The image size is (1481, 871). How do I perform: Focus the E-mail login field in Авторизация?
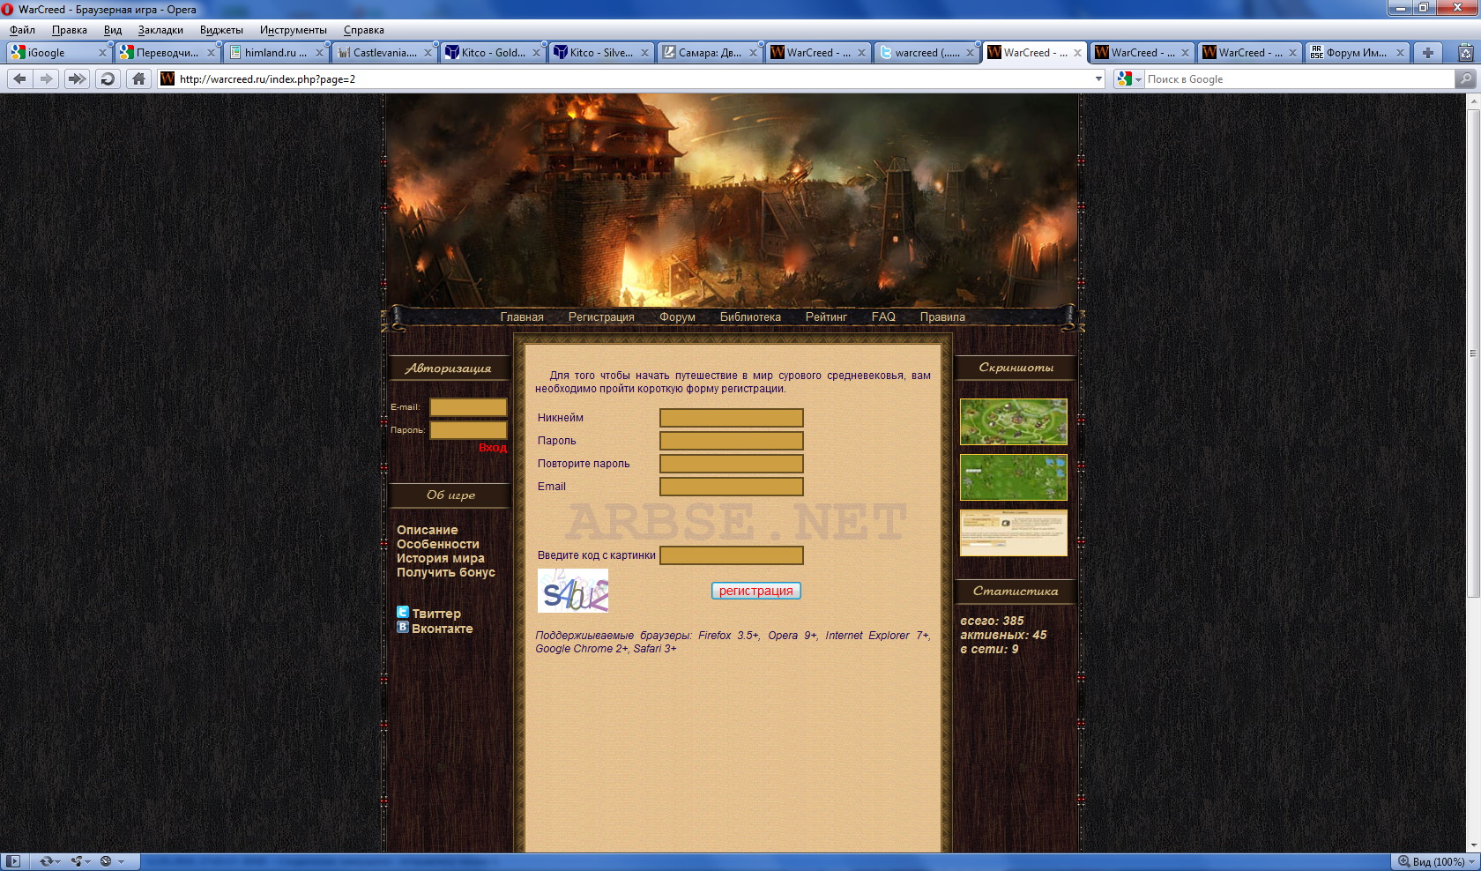coord(468,407)
